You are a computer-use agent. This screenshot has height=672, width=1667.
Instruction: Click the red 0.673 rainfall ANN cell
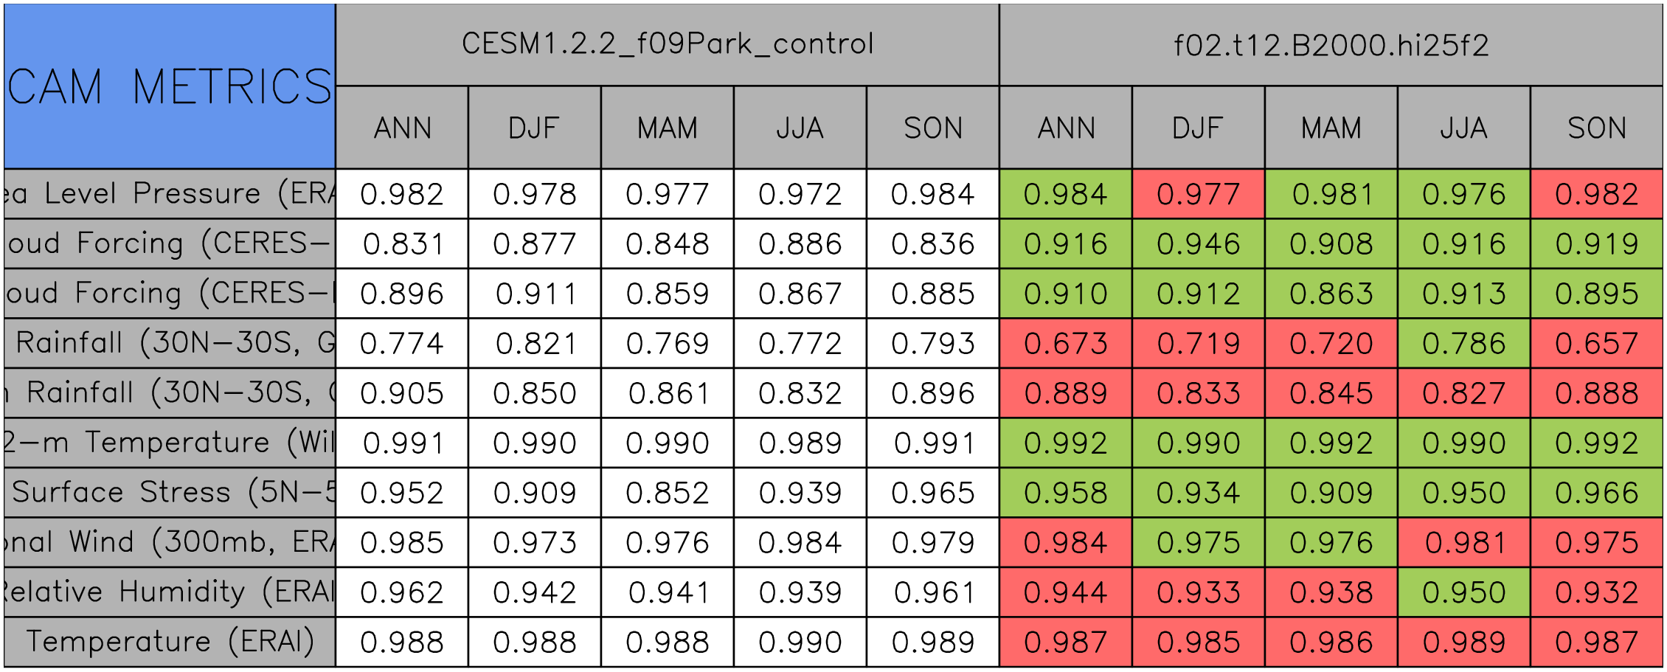[x=1066, y=343]
